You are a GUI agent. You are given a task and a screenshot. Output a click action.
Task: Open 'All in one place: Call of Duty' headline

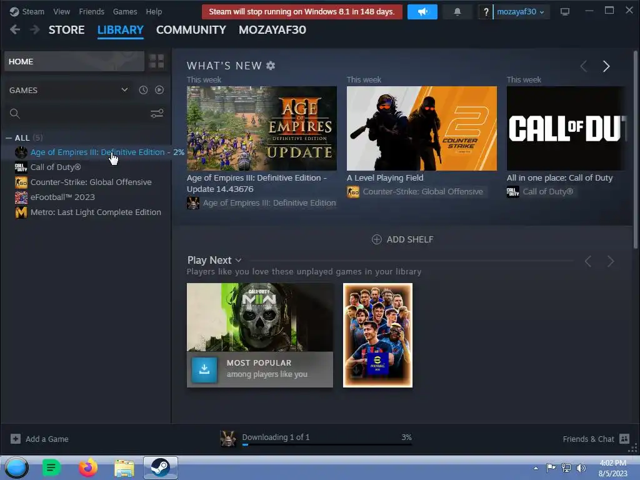coord(559,177)
